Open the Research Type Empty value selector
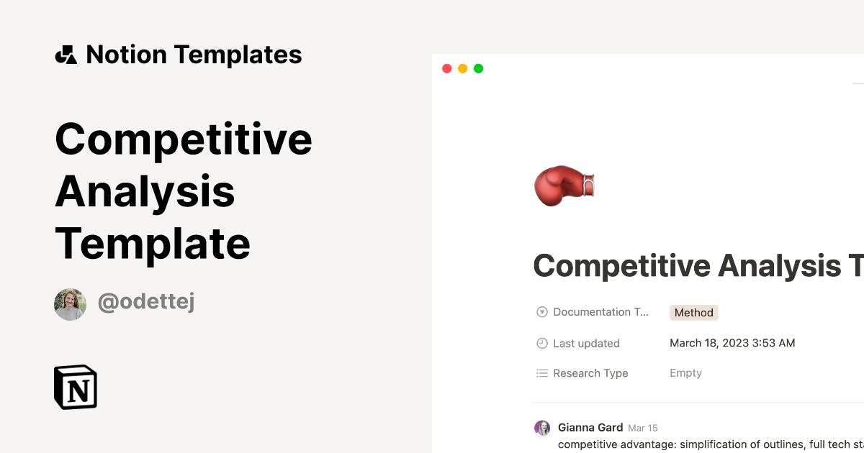The image size is (864, 453). tap(685, 372)
